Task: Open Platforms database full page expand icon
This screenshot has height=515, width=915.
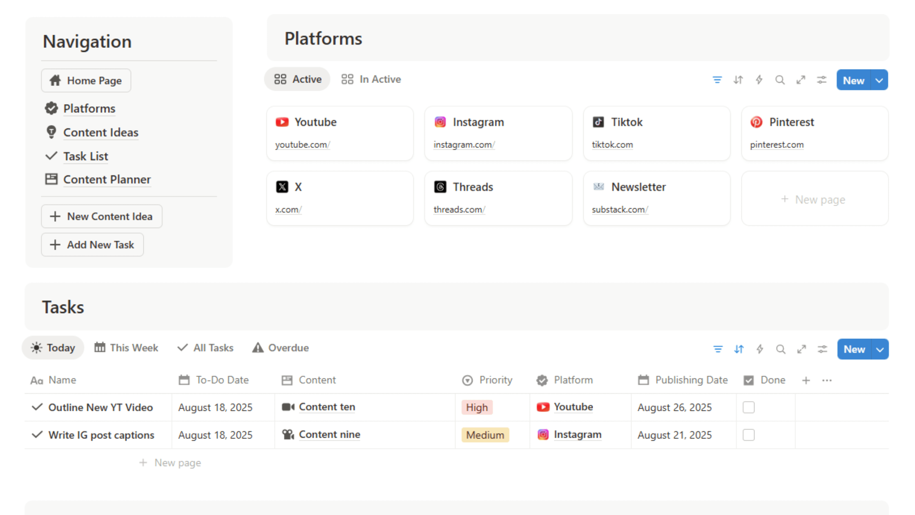Action: 801,80
